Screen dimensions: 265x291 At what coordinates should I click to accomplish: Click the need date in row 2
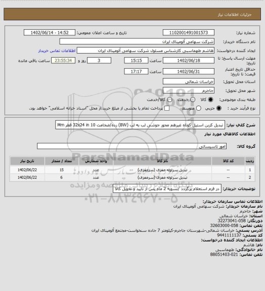(27, 177)
